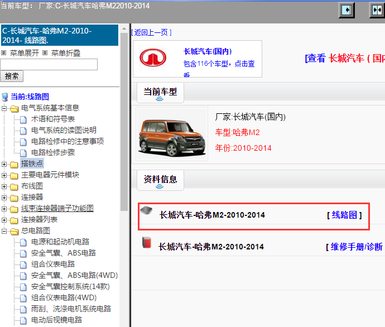Click the 菜单展开 expand-all icon
This screenshot has width=385, height=327.
coord(4,53)
